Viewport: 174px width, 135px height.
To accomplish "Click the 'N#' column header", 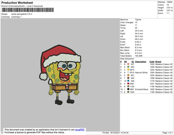I will pyautogui.click(x=125, y=62).
